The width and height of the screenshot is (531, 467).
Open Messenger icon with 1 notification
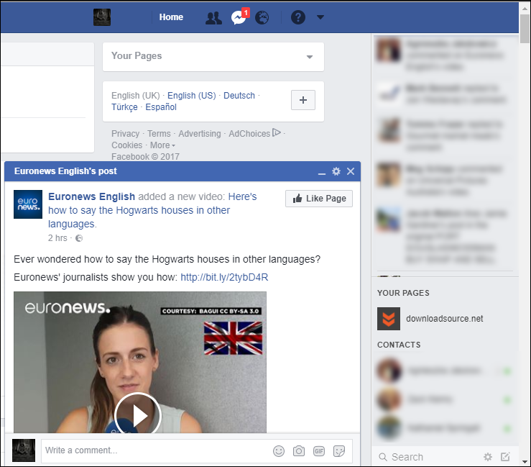click(239, 17)
